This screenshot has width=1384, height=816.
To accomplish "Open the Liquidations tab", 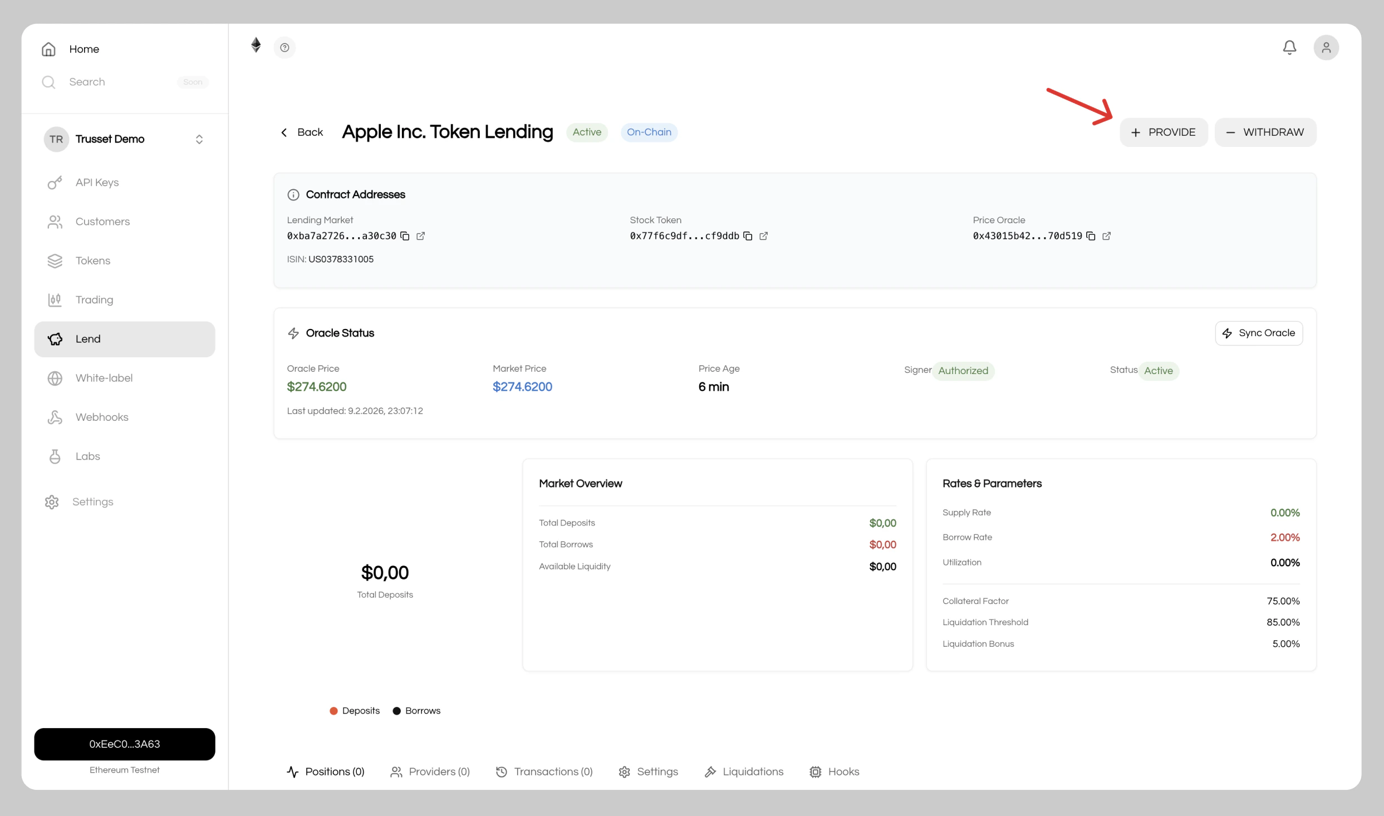I will pyautogui.click(x=743, y=771).
